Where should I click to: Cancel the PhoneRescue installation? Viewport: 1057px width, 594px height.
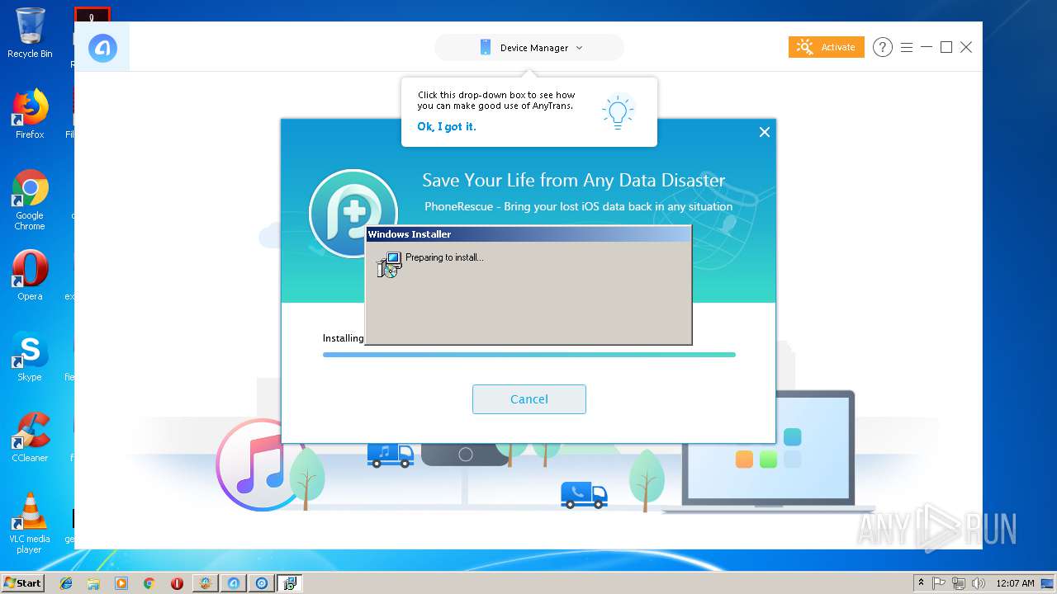pyautogui.click(x=529, y=399)
